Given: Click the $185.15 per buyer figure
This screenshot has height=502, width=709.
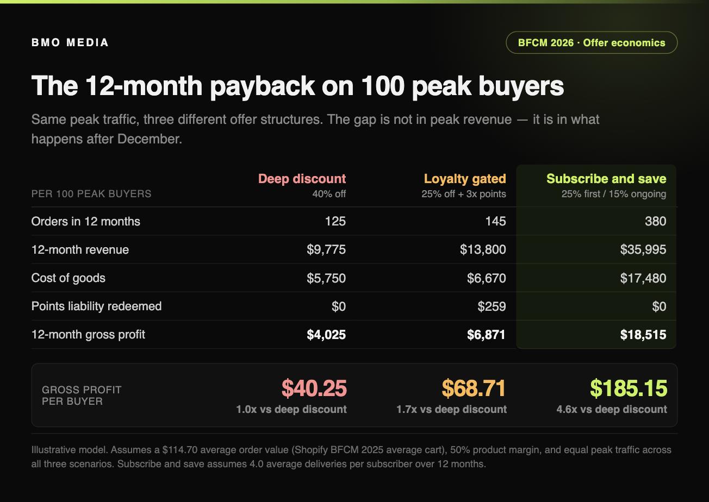Looking at the screenshot, I should coord(629,388).
